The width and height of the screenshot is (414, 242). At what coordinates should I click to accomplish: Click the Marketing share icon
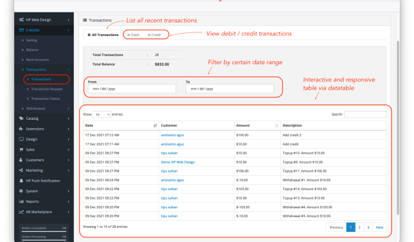click(21, 171)
